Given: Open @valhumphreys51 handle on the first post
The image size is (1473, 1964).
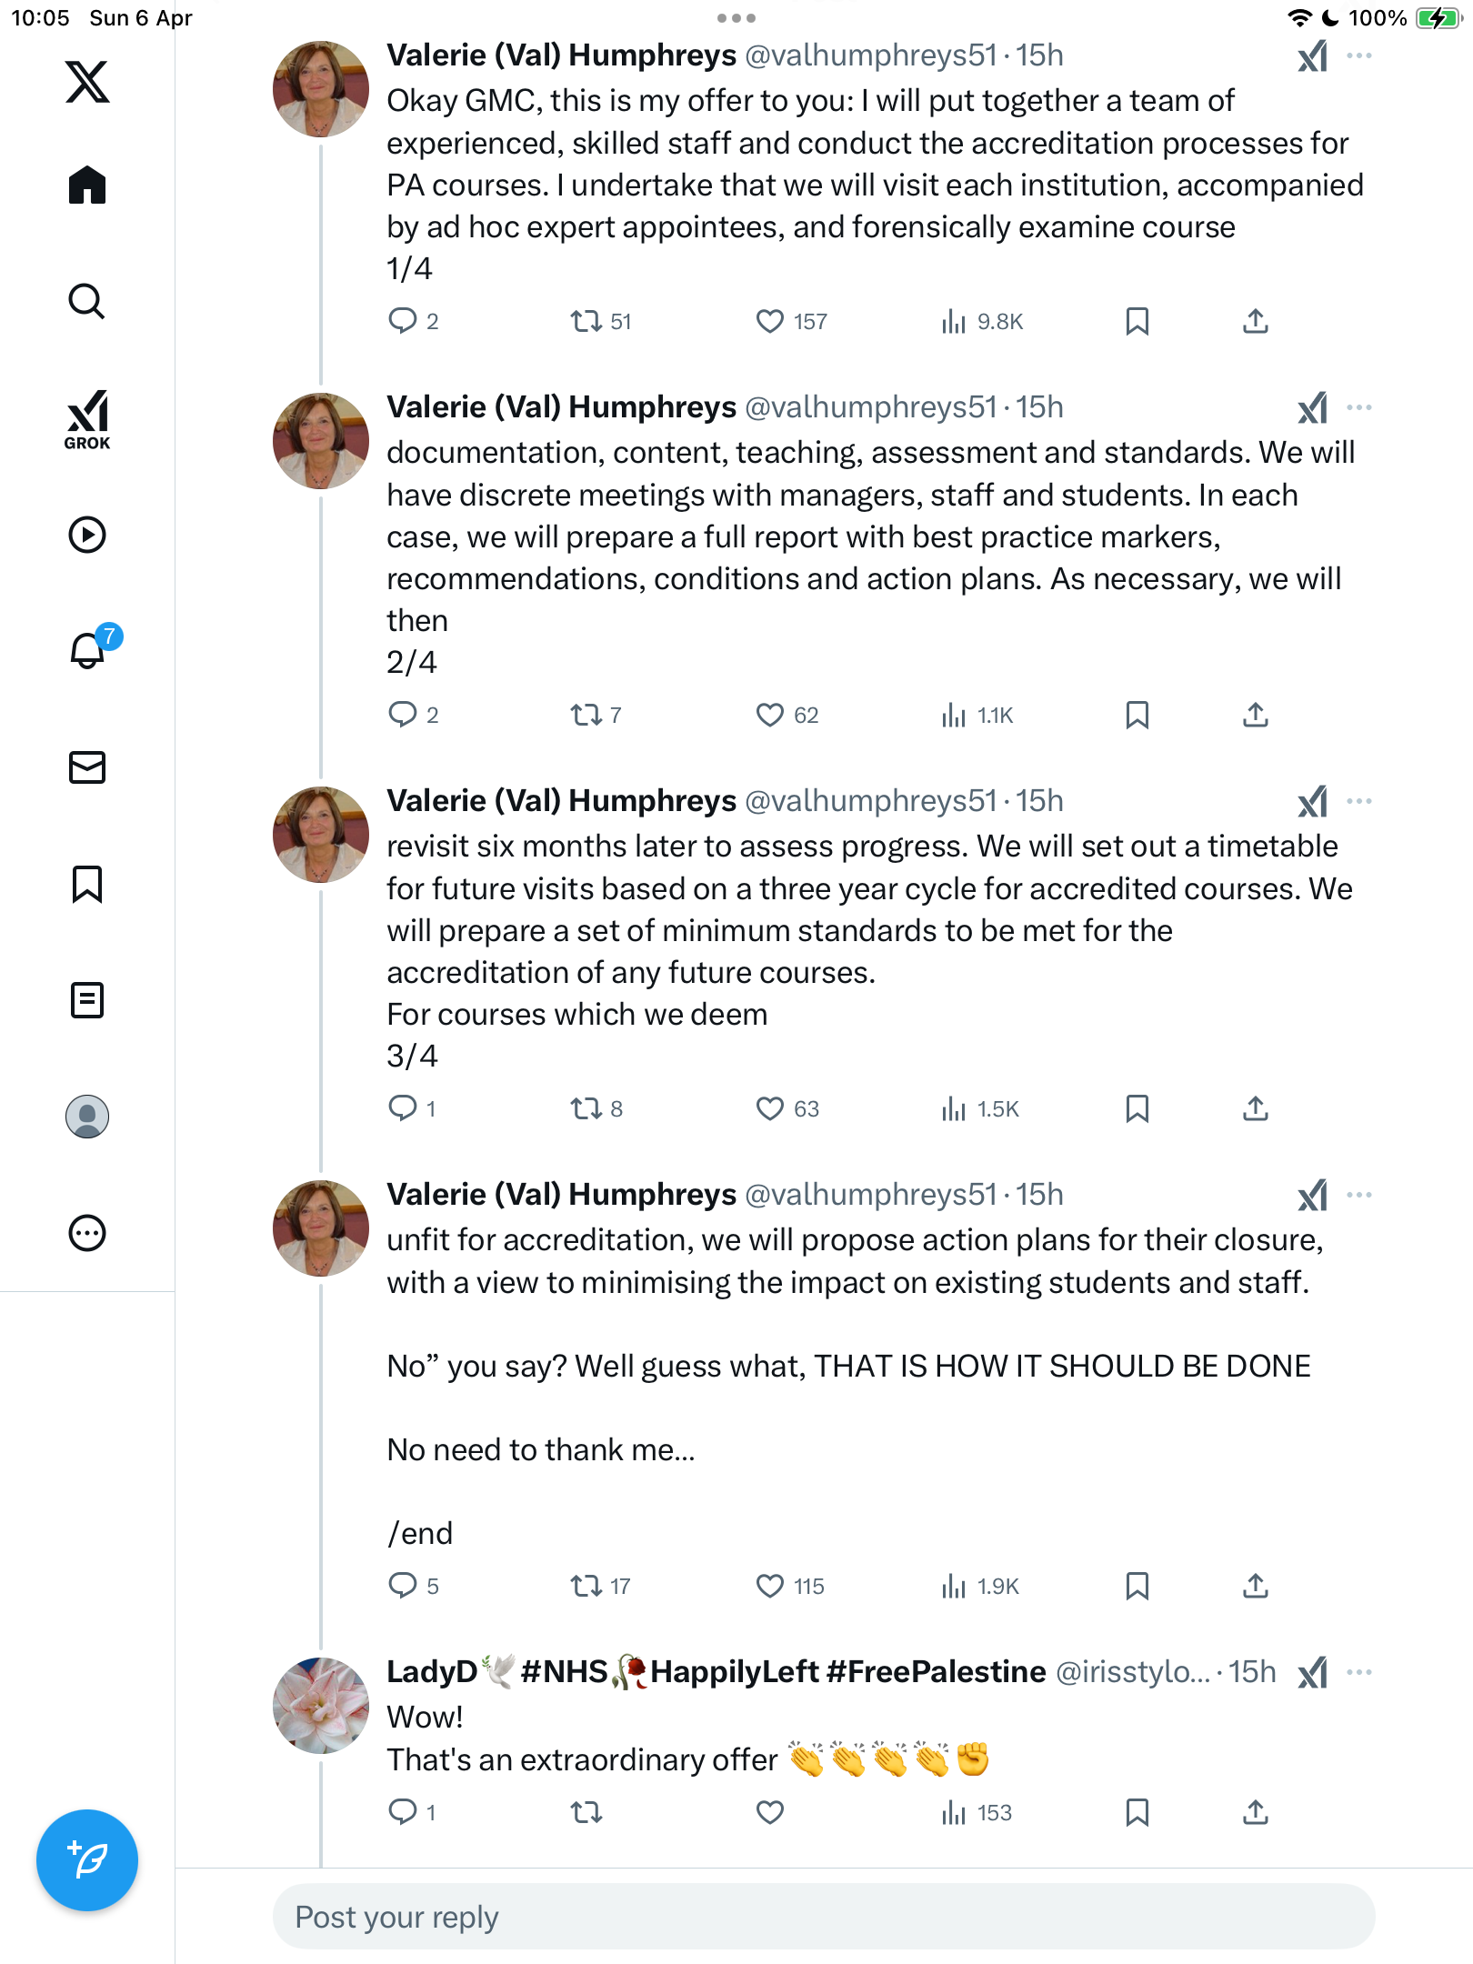Looking at the screenshot, I should [871, 55].
